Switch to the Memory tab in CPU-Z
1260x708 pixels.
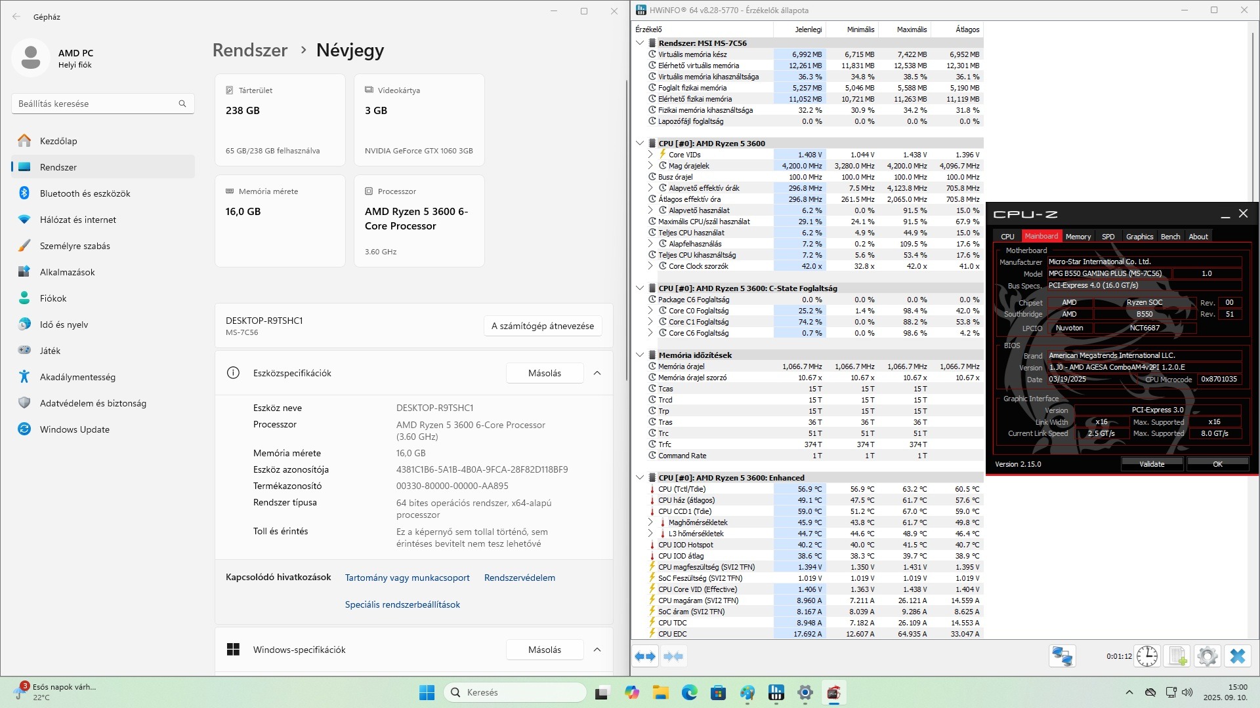coord(1078,237)
